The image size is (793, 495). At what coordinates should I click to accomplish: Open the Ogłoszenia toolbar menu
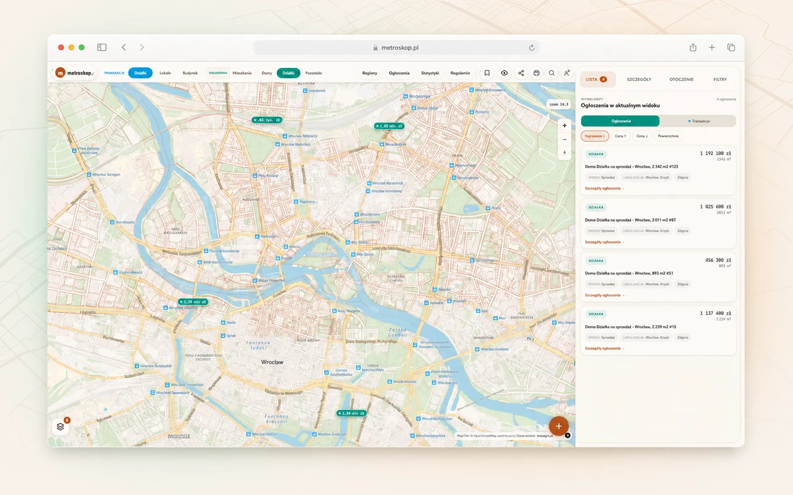tap(399, 73)
